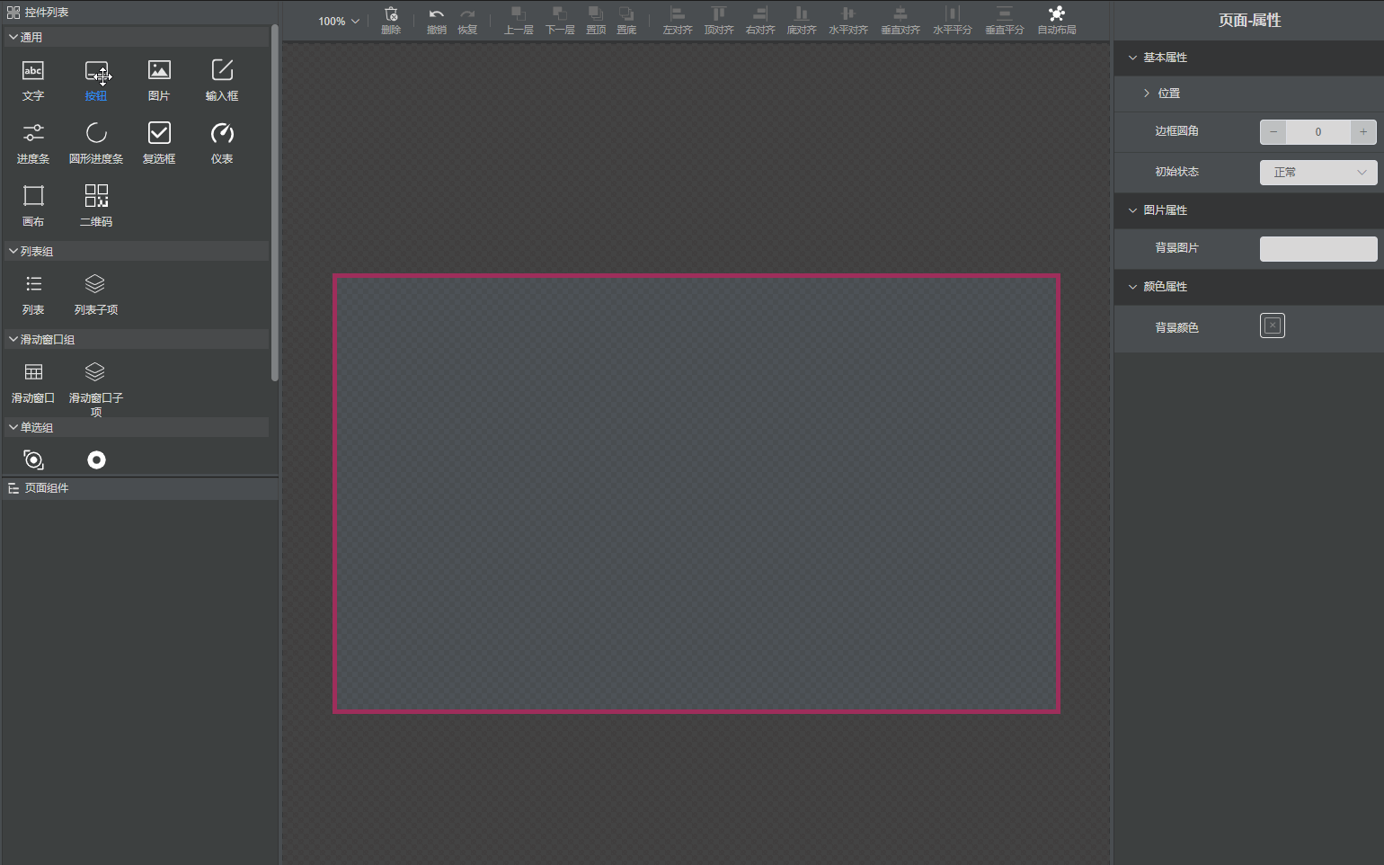
Task: Select the 列表 list widget
Action: tap(33, 295)
